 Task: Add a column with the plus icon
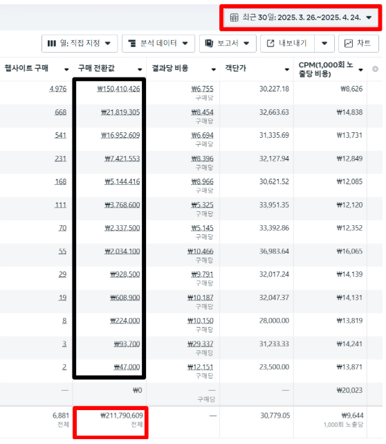(375, 69)
